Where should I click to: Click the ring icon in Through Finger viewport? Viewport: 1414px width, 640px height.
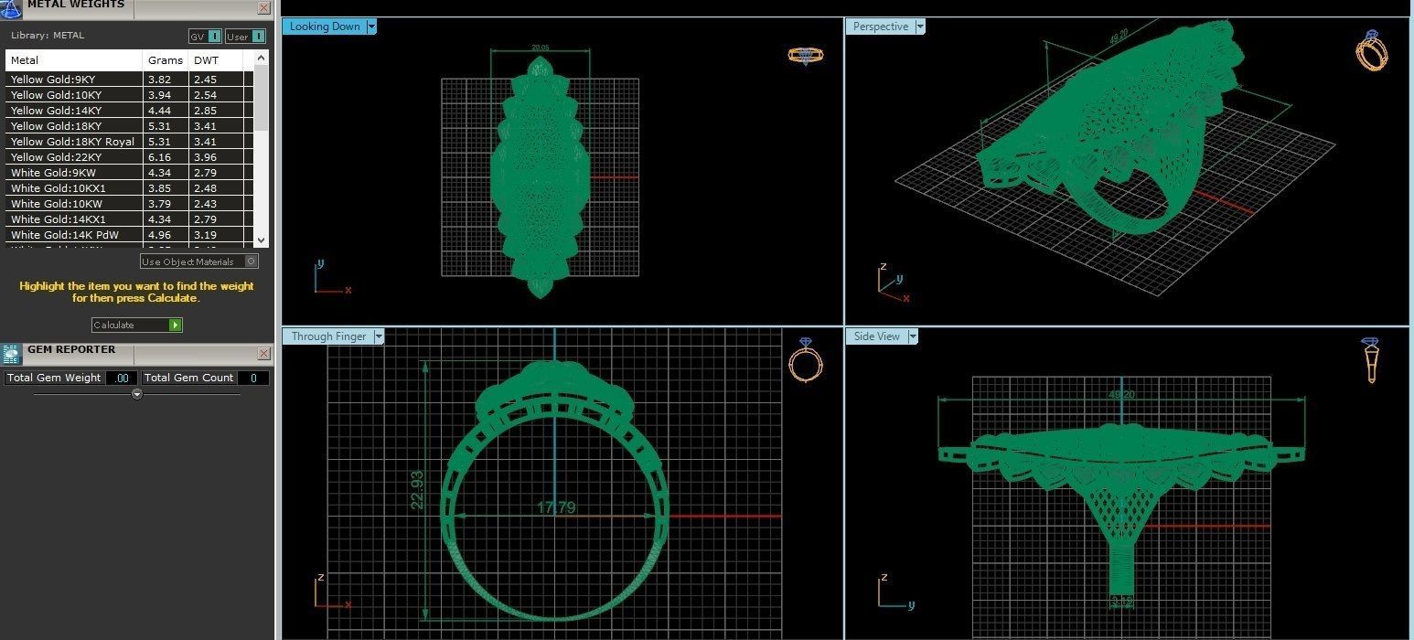pos(805,360)
